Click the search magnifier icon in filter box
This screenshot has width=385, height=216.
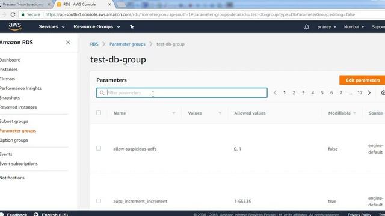[x=102, y=93]
